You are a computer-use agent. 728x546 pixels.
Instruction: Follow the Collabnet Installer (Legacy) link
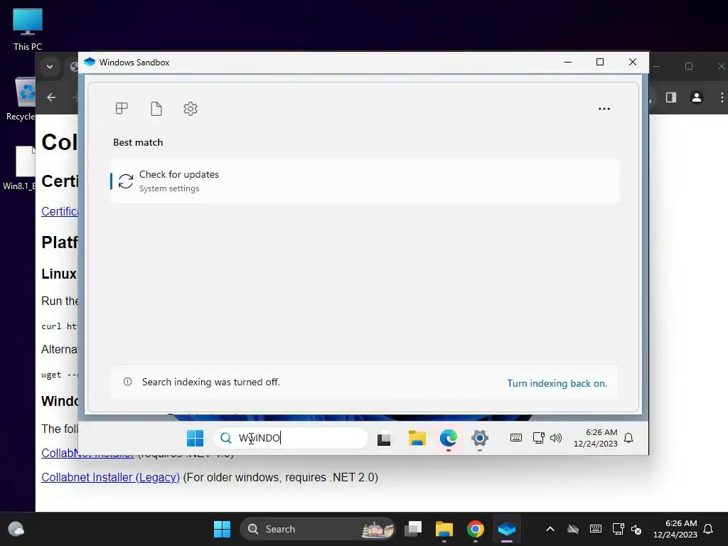110,477
